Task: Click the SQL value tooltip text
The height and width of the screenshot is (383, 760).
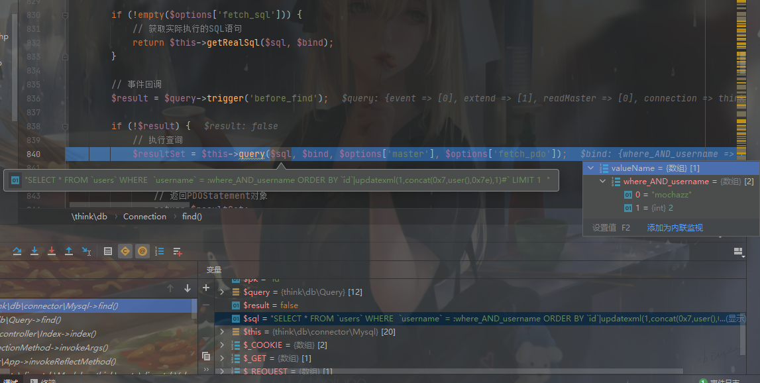Action: (287, 180)
